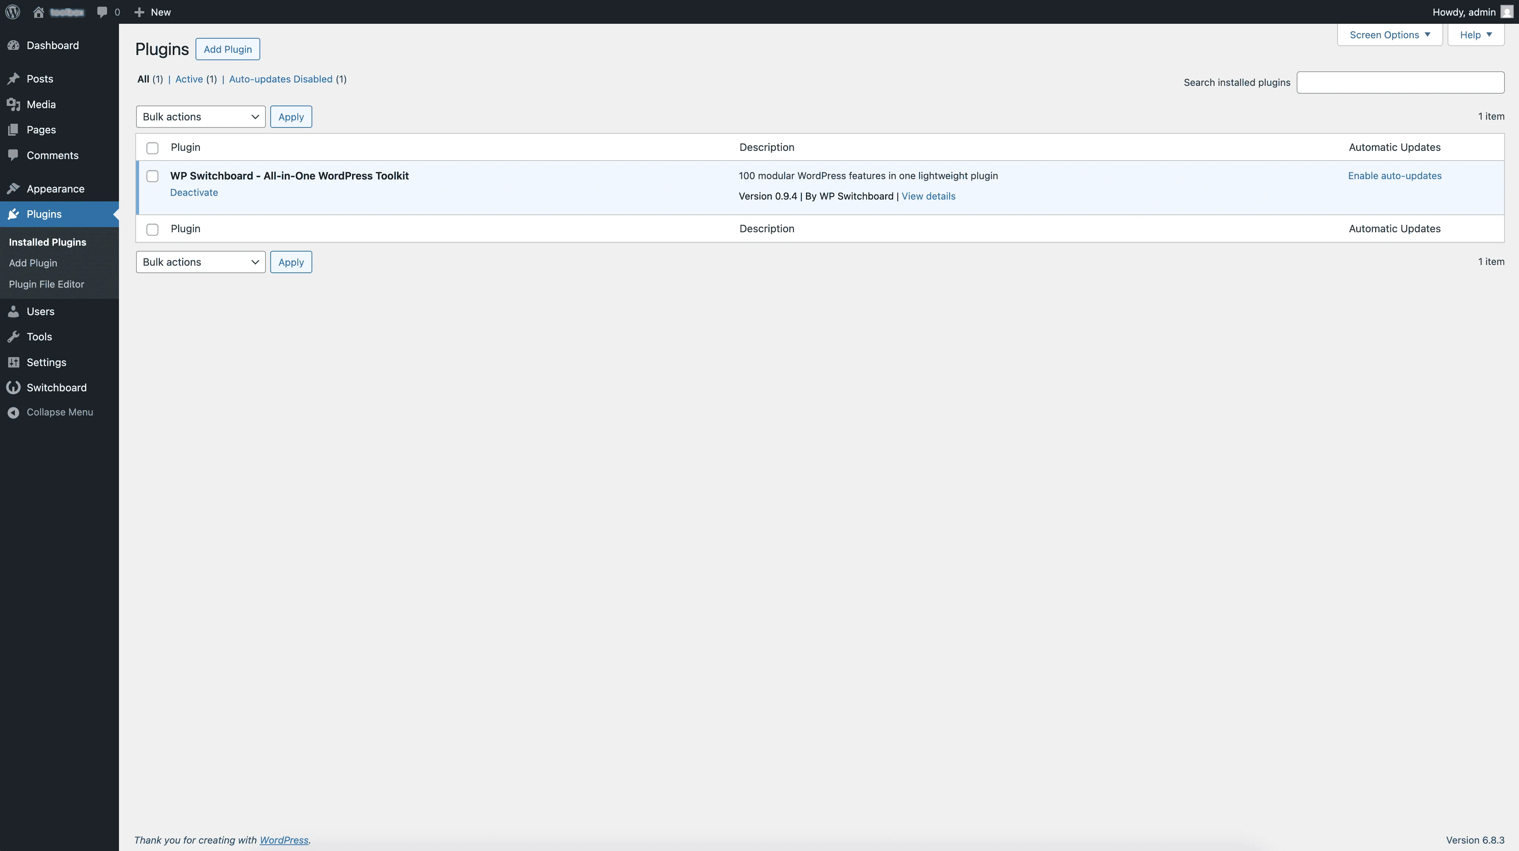Viewport: 1519px width, 851px height.
Task: Click the Comments bubble icon in sidebar
Action: 14,155
